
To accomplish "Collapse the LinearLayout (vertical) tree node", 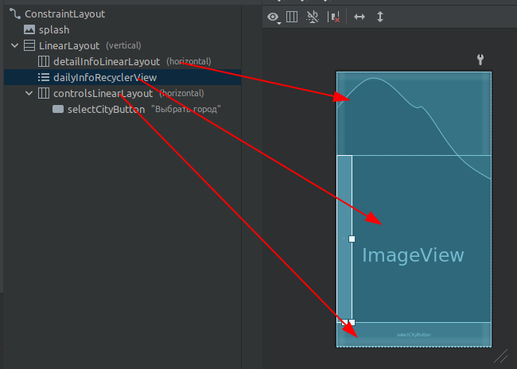I will tap(15, 45).
